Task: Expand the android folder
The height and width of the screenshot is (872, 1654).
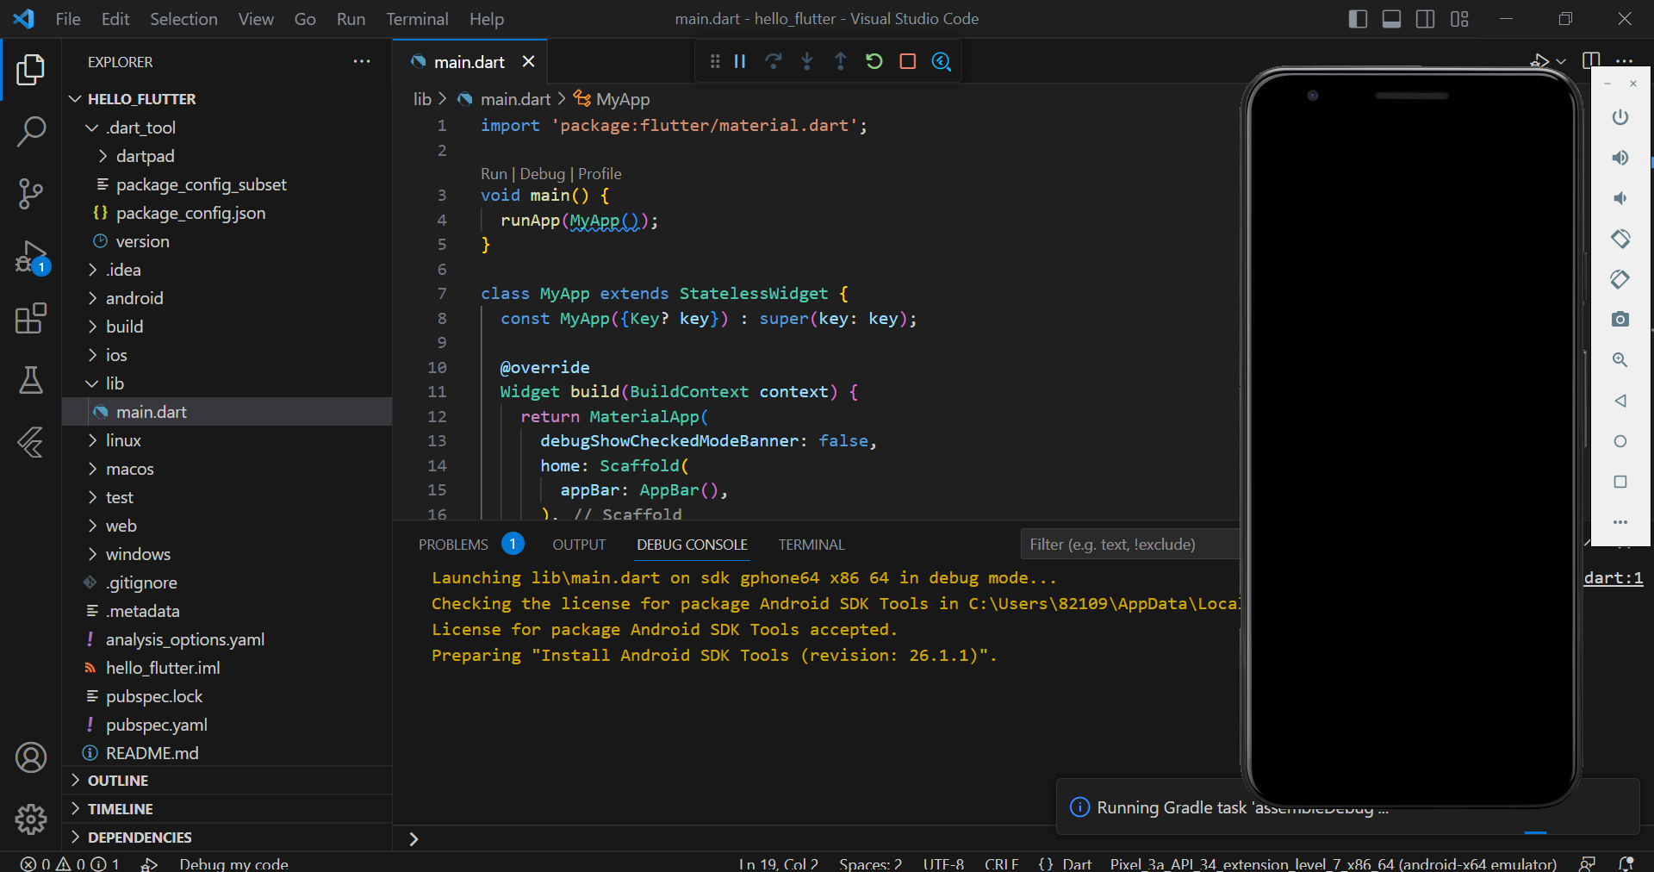Action: tap(92, 298)
